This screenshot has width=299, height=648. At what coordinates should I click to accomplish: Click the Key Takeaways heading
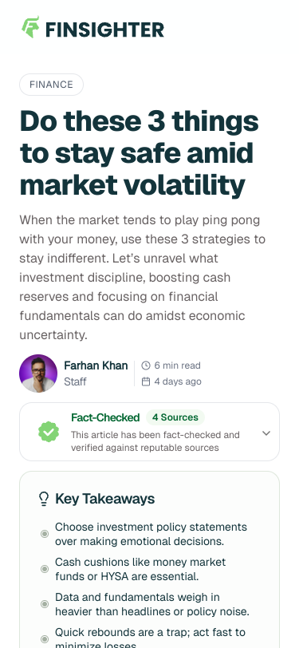click(x=105, y=499)
